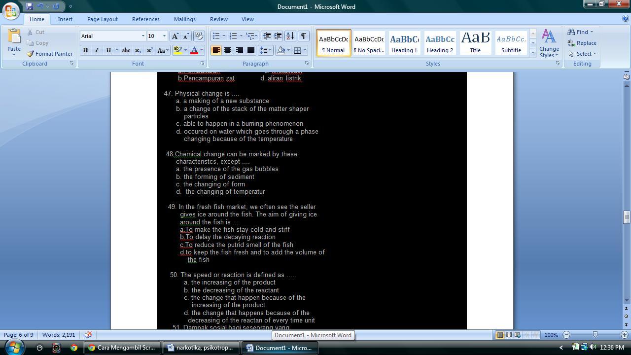Viewport: 631px width, 355px height.
Task: Apply strikethrough to selected text
Action: [x=126, y=50]
